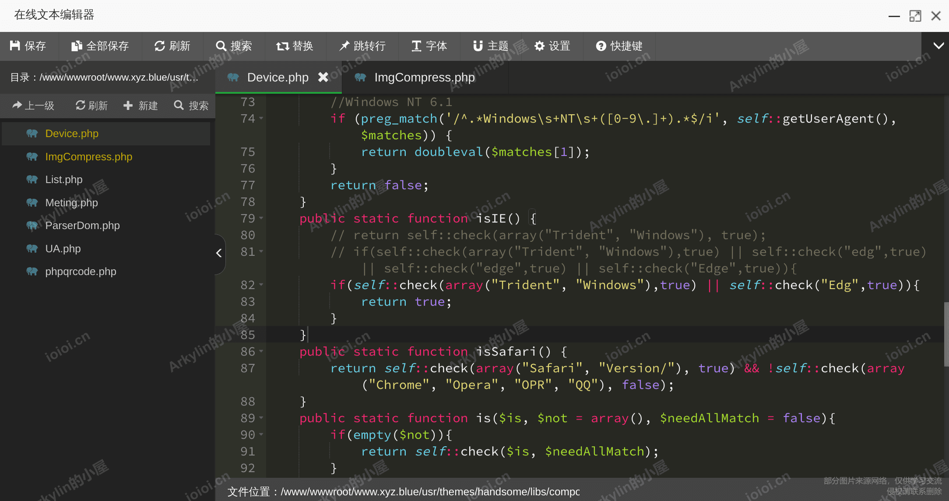Image resolution: width=949 pixels, height=501 pixels.
Task: Click the PHP elephant icon beside List.php
Action: click(32, 180)
